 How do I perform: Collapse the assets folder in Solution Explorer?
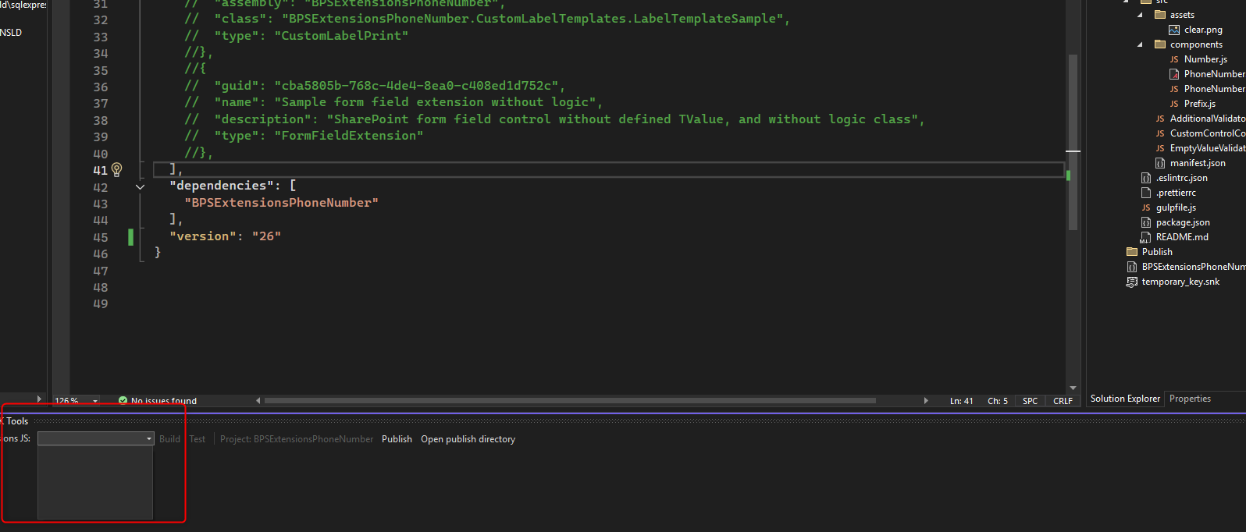(1140, 15)
